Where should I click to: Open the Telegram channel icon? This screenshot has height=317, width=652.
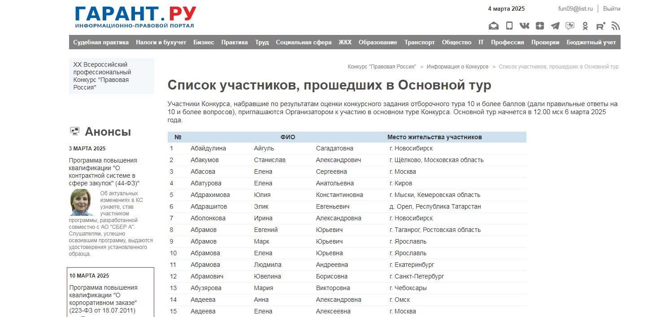(555, 26)
